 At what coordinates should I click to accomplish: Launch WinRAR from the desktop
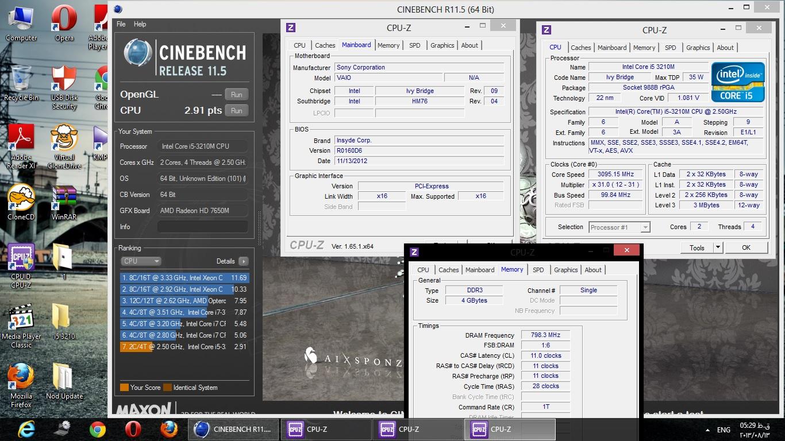click(64, 202)
